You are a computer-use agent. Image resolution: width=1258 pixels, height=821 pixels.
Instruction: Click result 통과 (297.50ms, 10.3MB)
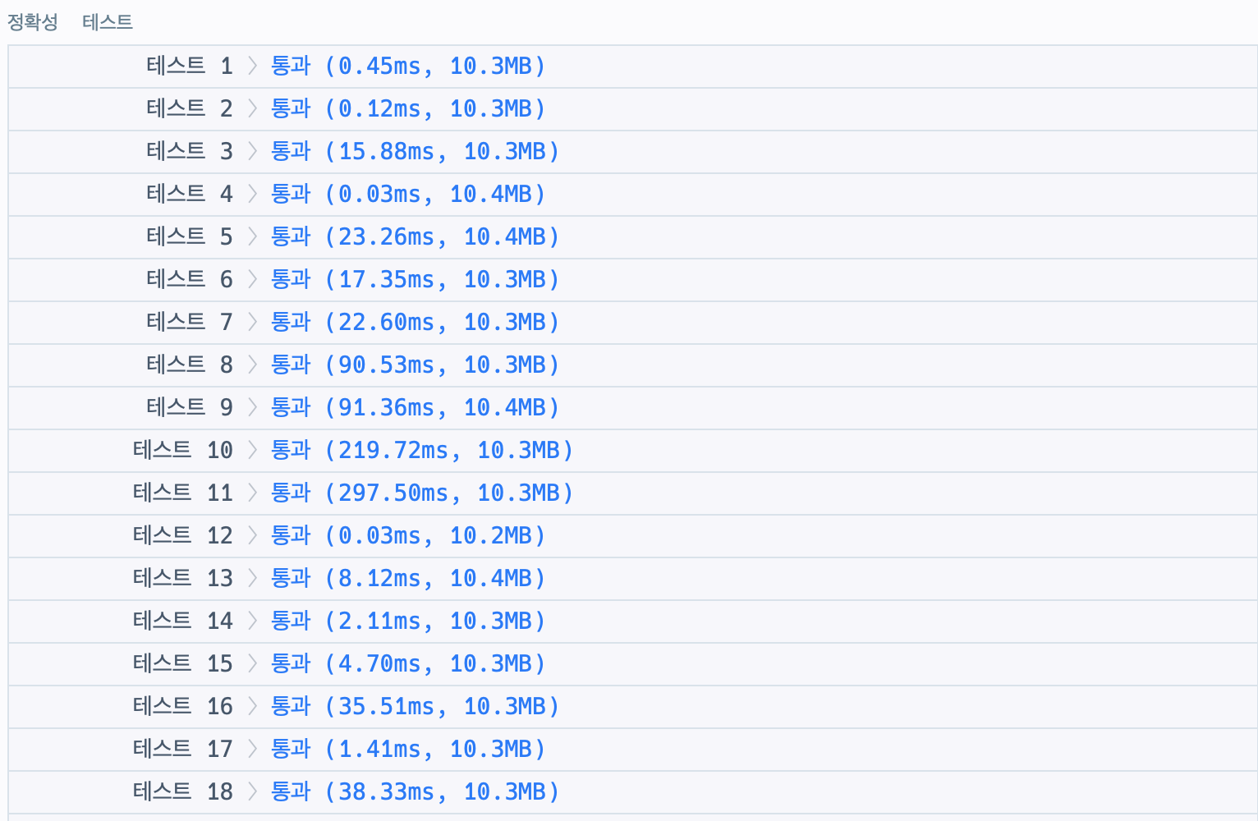pyautogui.click(x=422, y=493)
